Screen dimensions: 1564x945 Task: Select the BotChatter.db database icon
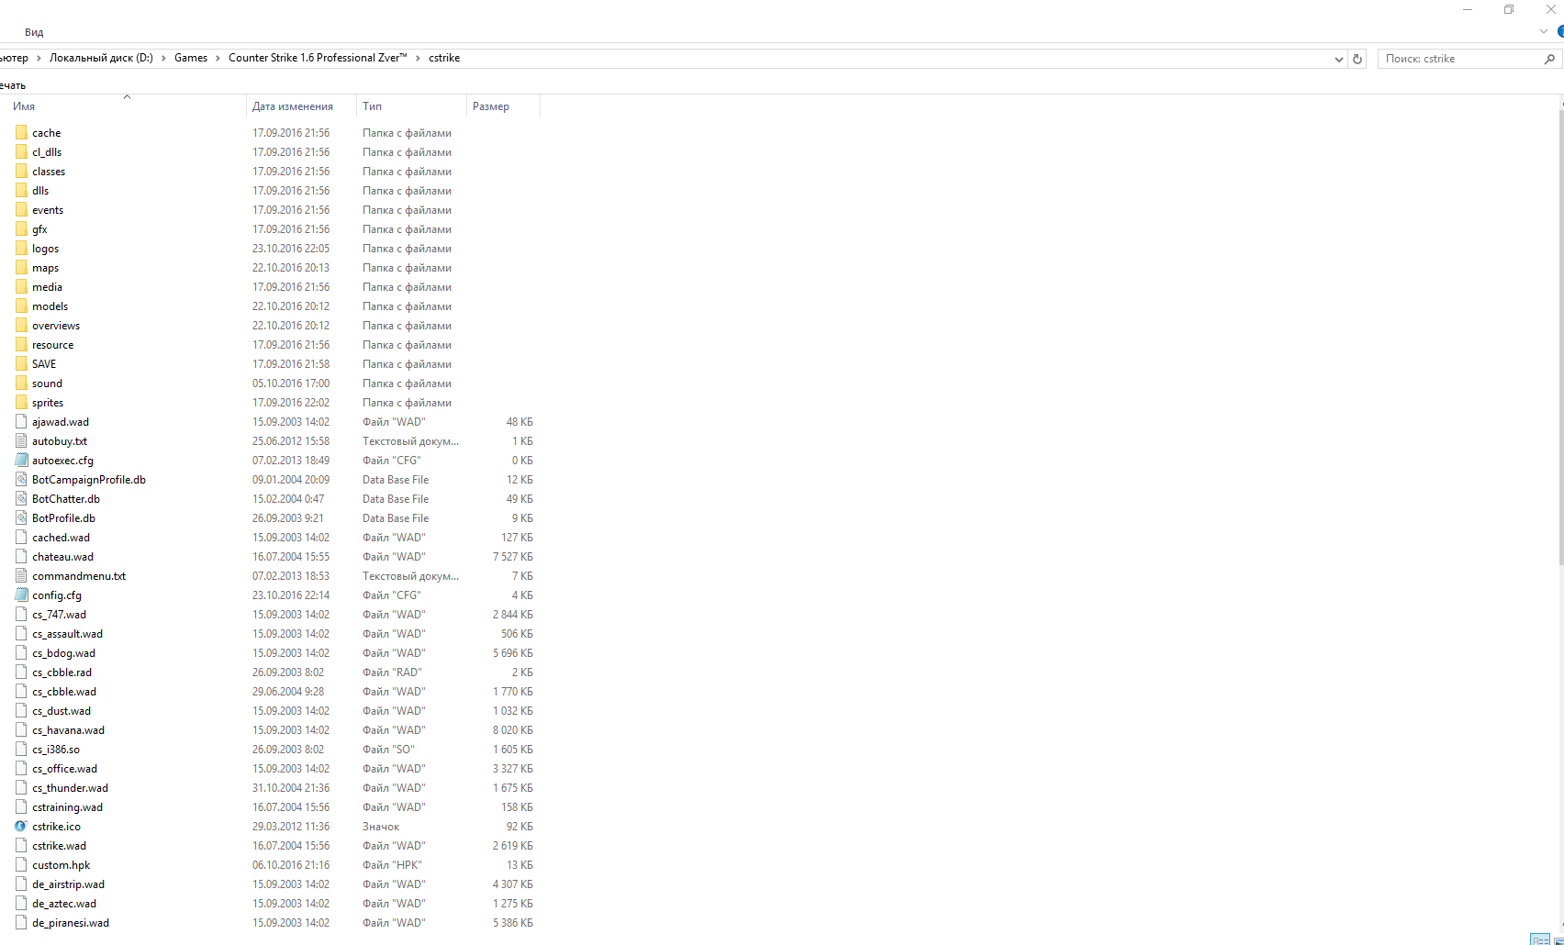[x=21, y=499]
